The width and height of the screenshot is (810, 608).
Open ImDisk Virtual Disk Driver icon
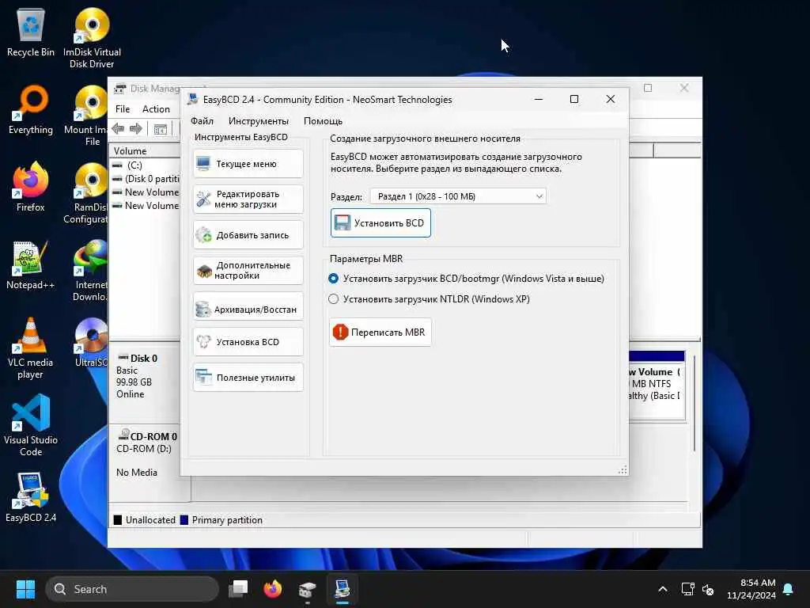92,38
